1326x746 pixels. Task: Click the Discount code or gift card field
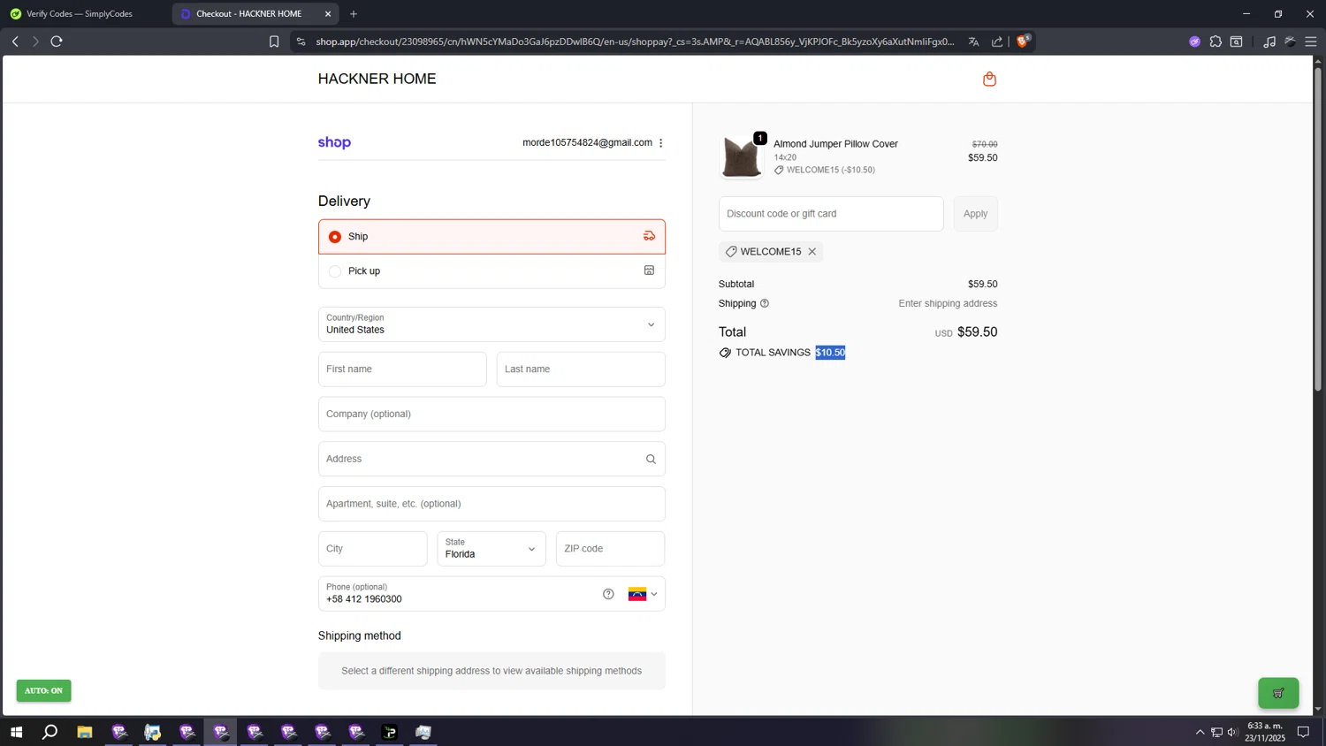tap(831, 214)
